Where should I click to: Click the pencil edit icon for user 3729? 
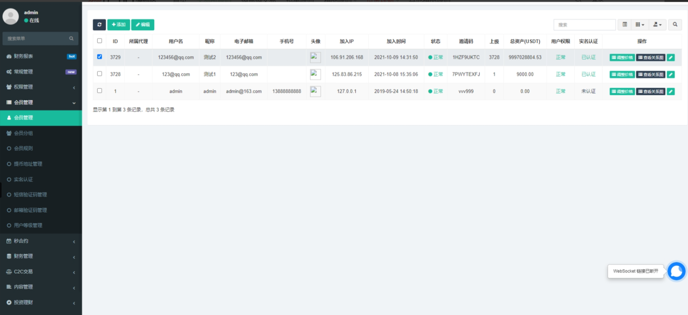coord(671,57)
